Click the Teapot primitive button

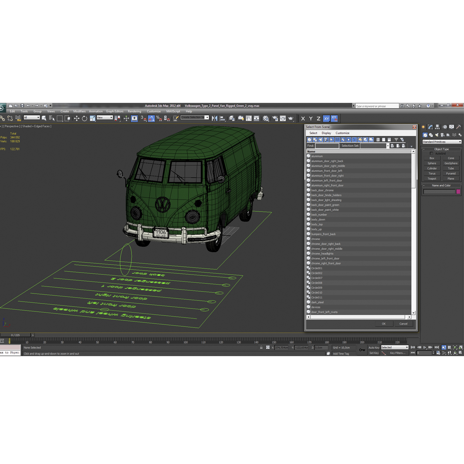pyautogui.click(x=432, y=179)
